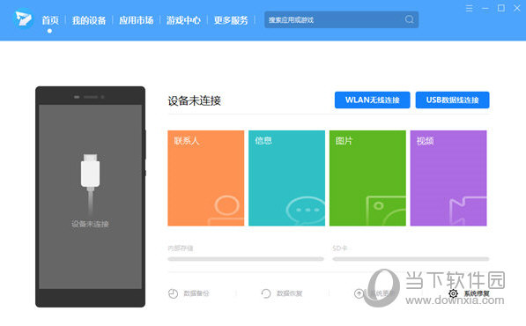
Task: Click the 数据备份 clock icon
Action: [x=173, y=293]
